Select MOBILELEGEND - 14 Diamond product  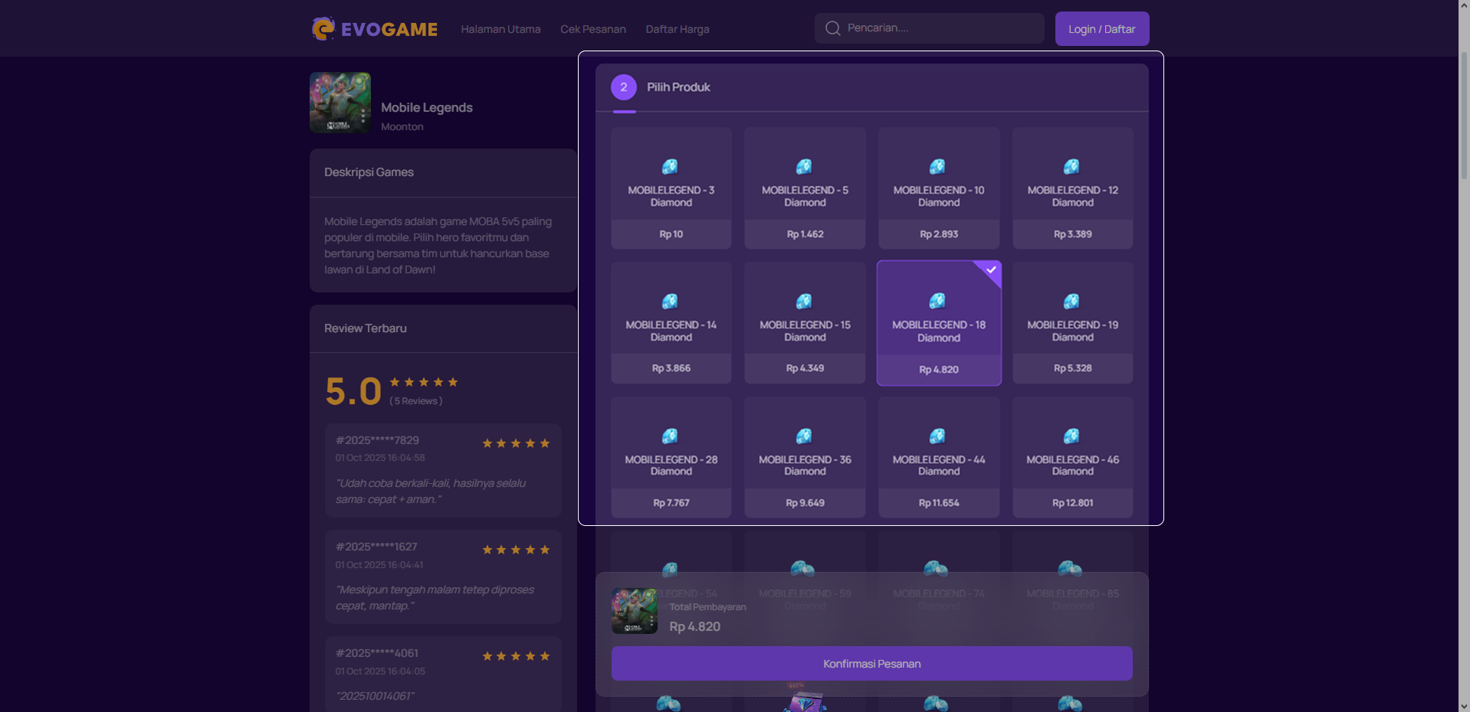(671, 323)
